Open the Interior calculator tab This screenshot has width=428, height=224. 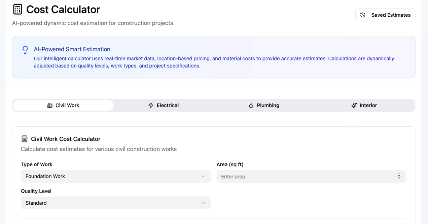[364, 105]
